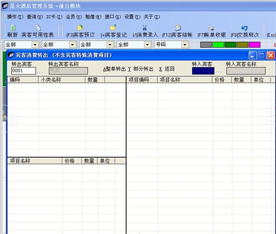Expand the fourth 全部 filter dropdown
The height and width of the screenshot is (234, 276).
tap(147, 45)
